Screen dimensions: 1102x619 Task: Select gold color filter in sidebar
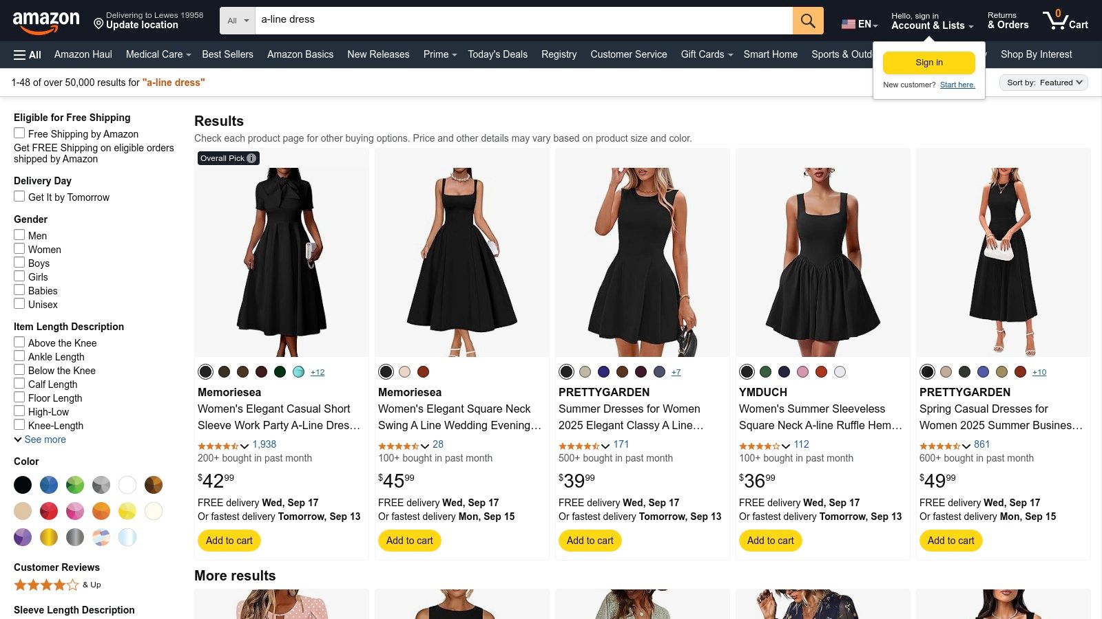click(x=49, y=537)
